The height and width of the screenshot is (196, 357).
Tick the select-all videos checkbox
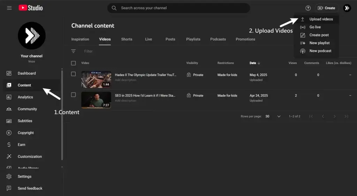(73, 63)
